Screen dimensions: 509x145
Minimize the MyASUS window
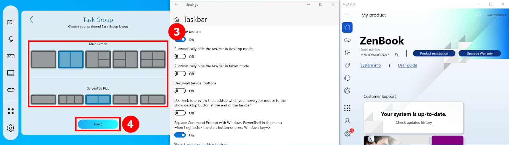coord(479,4)
